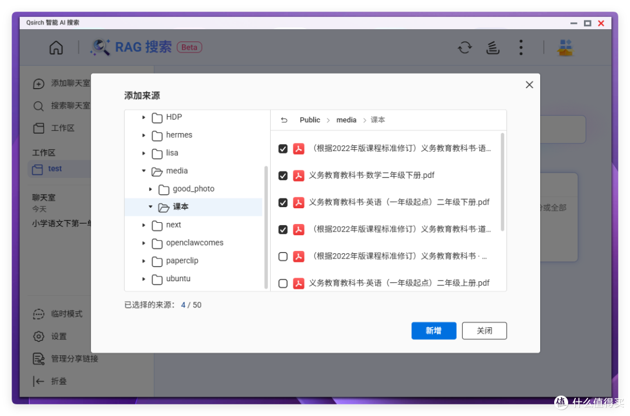630x416 pixels.
Task: Click the add chat room plus icon
Action: pyautogui.click(x=38, y=83)
